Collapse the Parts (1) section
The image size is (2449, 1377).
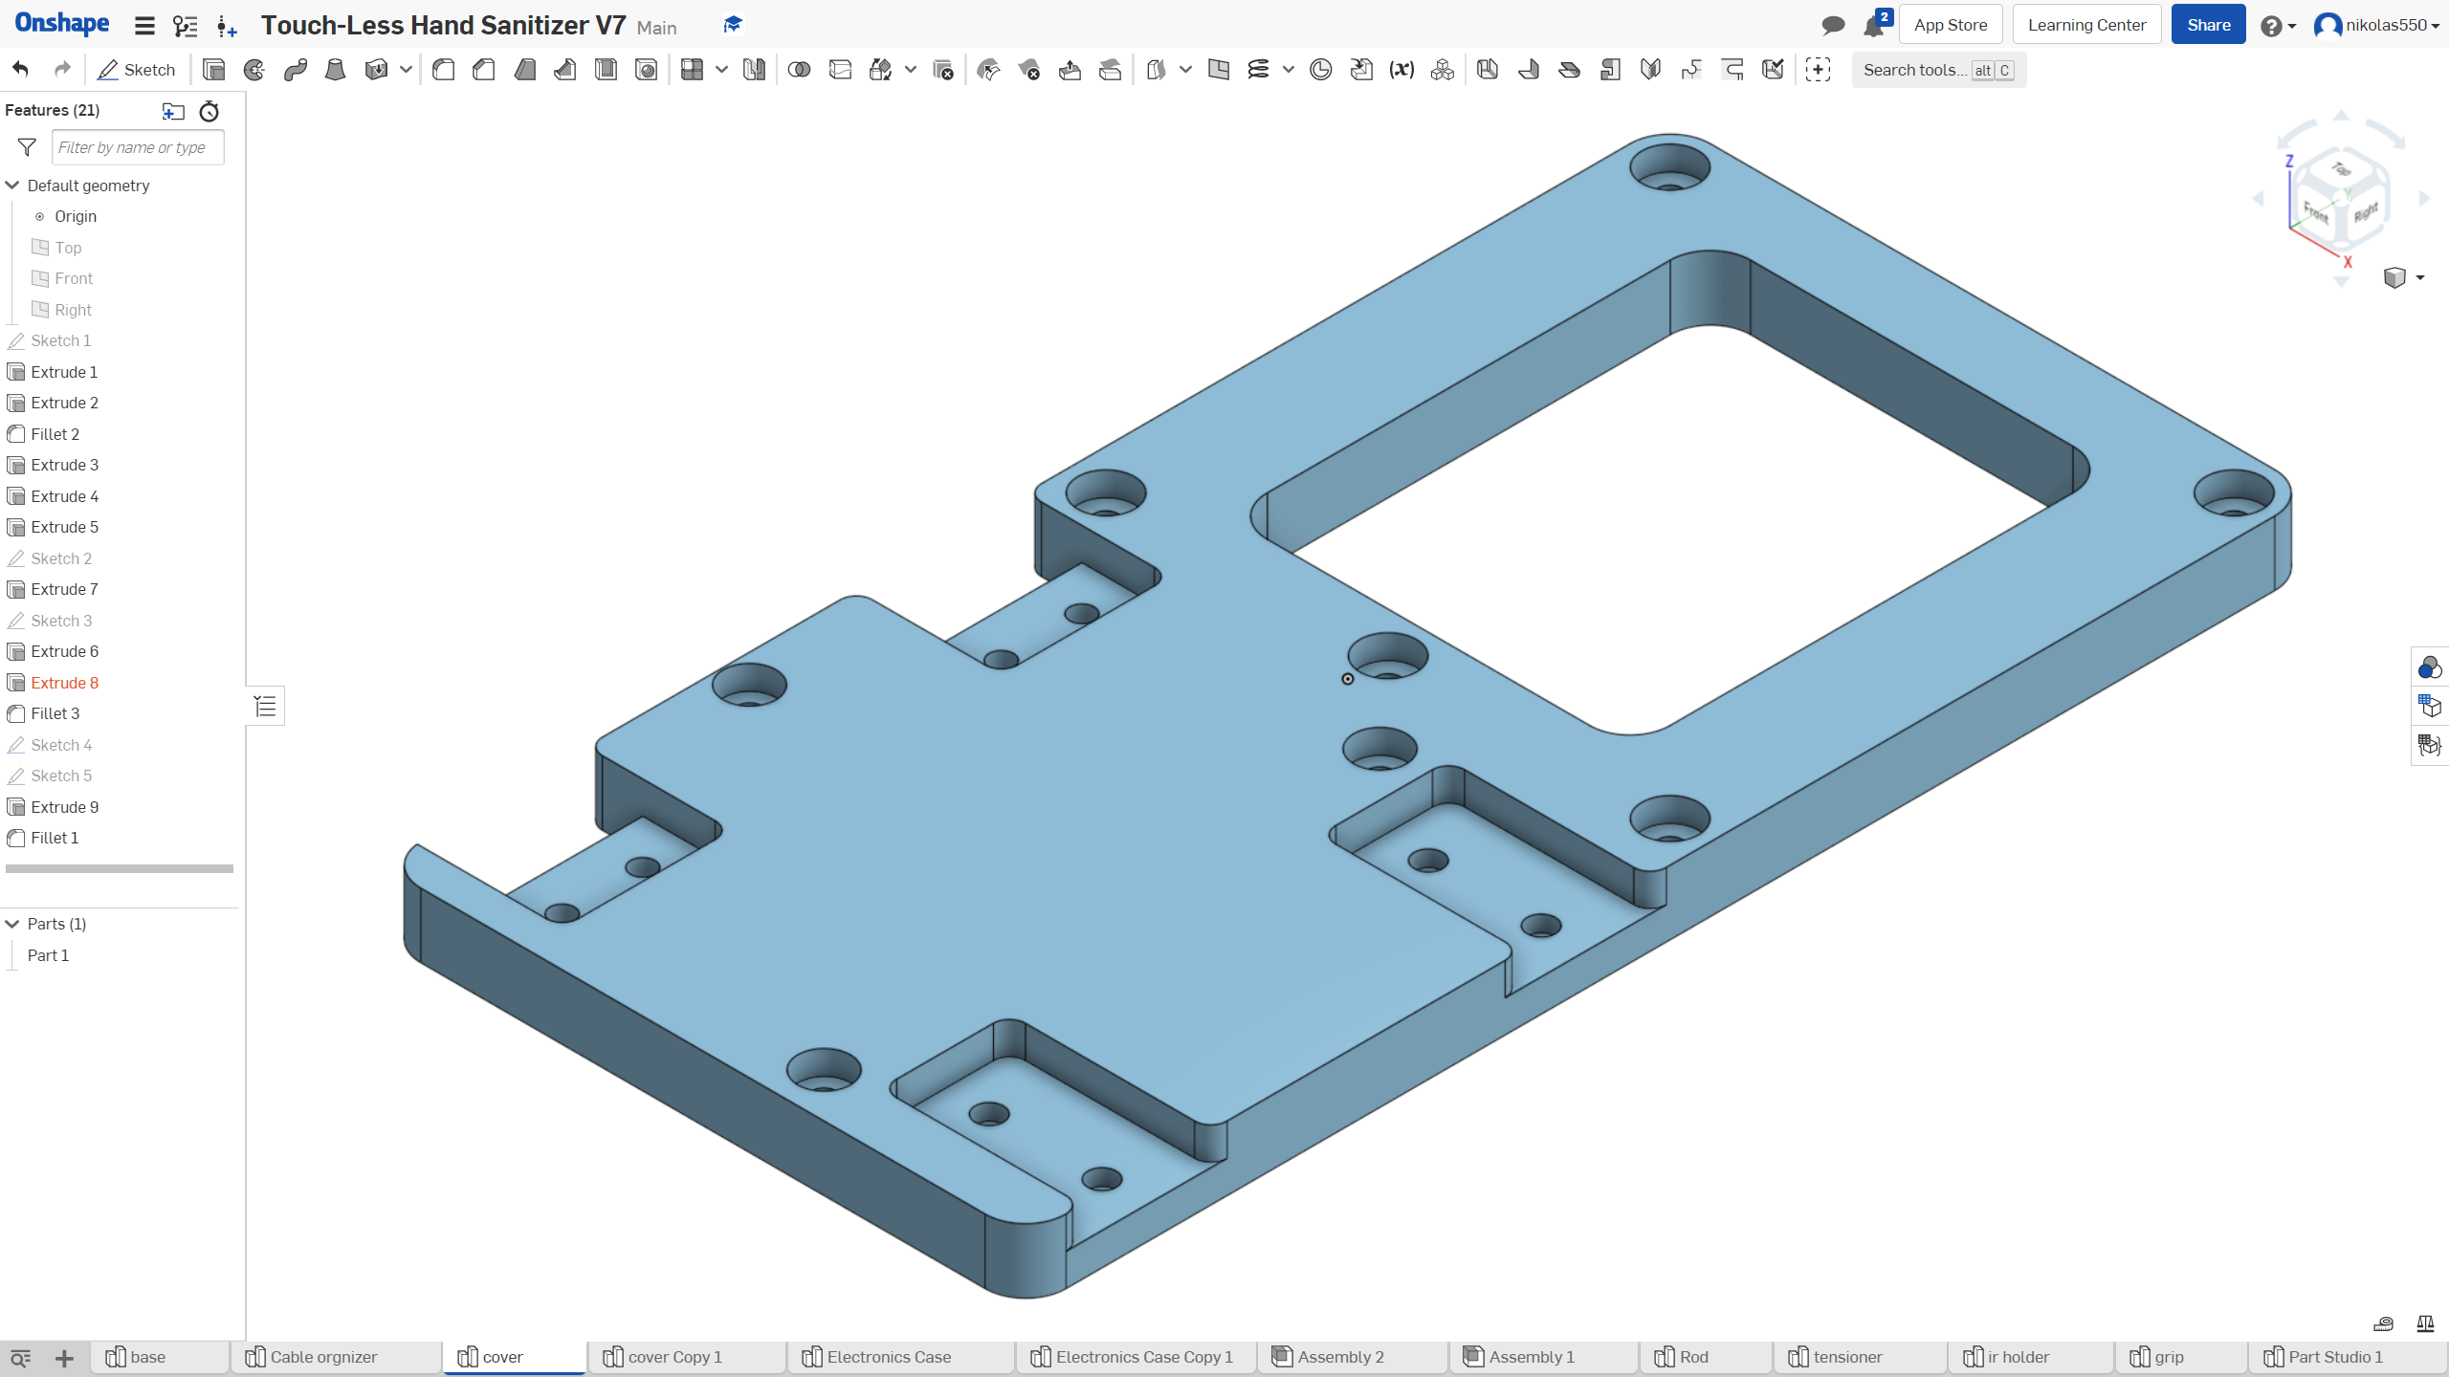tap(11, 924)
